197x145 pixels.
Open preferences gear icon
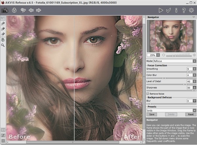(191, 10)
